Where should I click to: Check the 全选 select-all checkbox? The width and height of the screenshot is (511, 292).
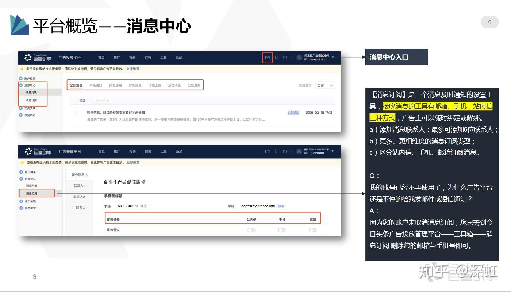click(x=74, y=100)
